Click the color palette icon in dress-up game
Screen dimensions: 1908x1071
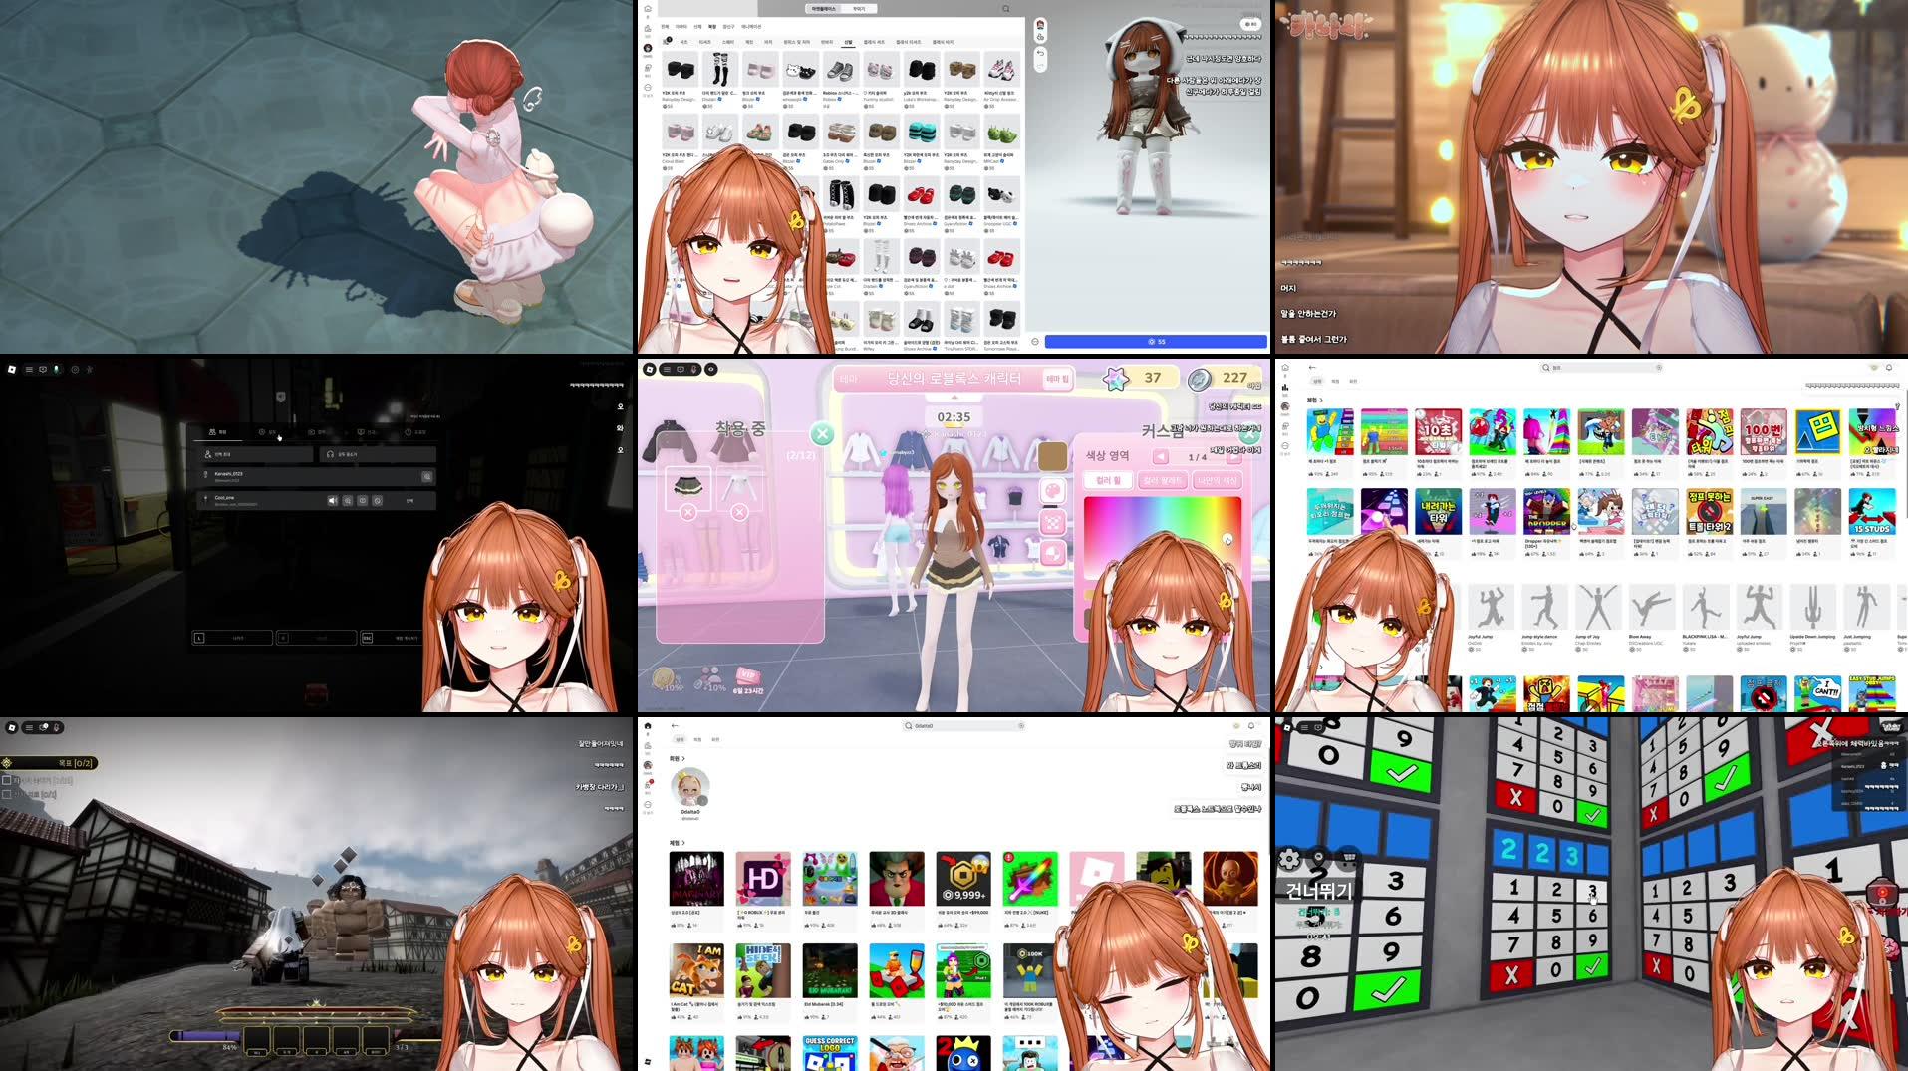pyautogui.click(x=1053, y=491)
